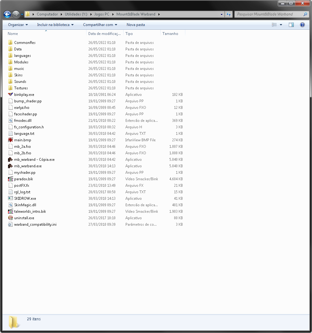
Task: Select the taleworlds_intro.bik video icon
Action: (x=11, y=211)
